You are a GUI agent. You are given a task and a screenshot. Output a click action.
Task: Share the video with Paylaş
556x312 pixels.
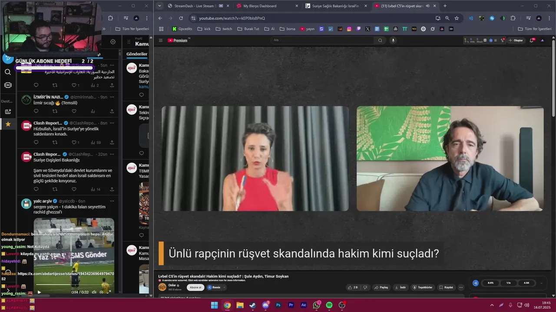(381, 287)
